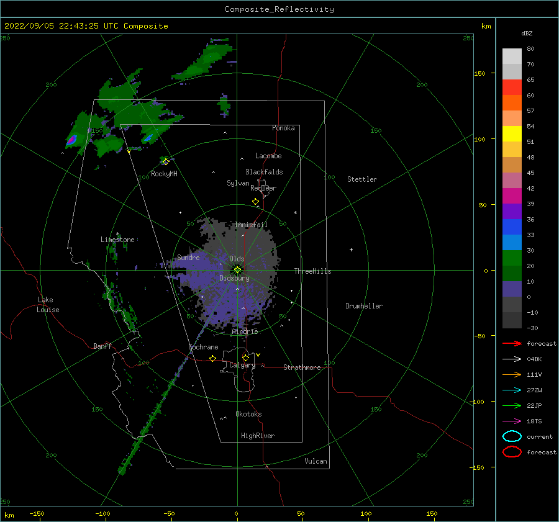The image size is (559, 522).
Task: Click the Sylvan label
Action: pyautogui.click(x=238, y=183)
